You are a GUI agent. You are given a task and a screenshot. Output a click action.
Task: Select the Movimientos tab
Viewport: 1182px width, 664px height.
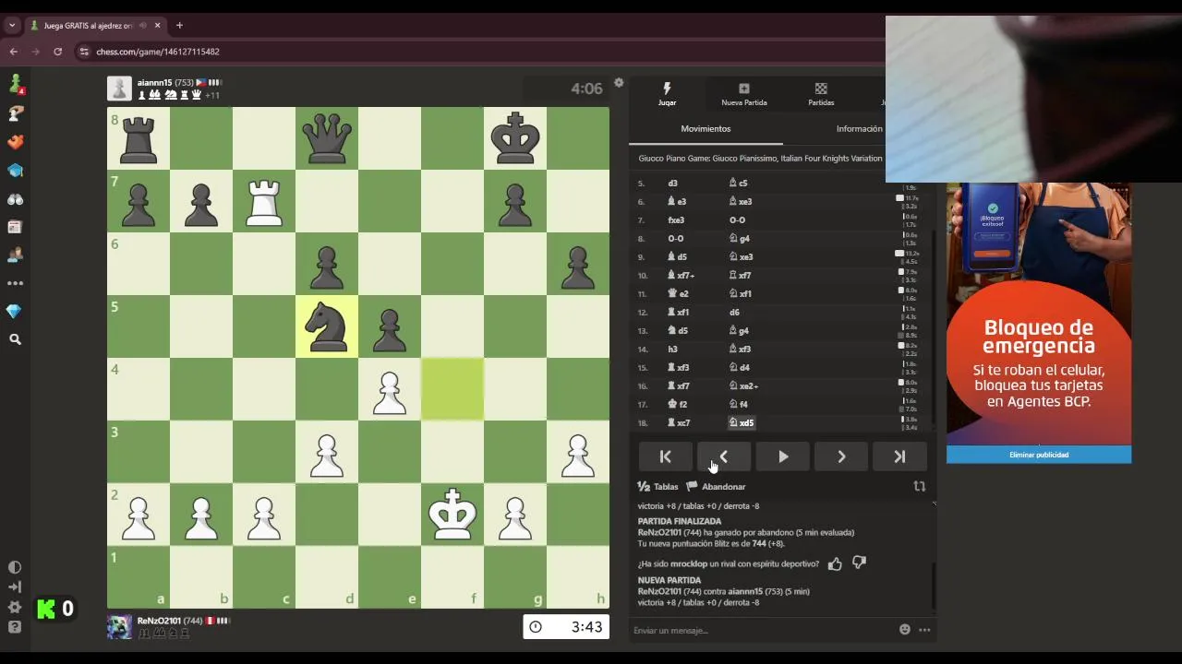[706, 129]
